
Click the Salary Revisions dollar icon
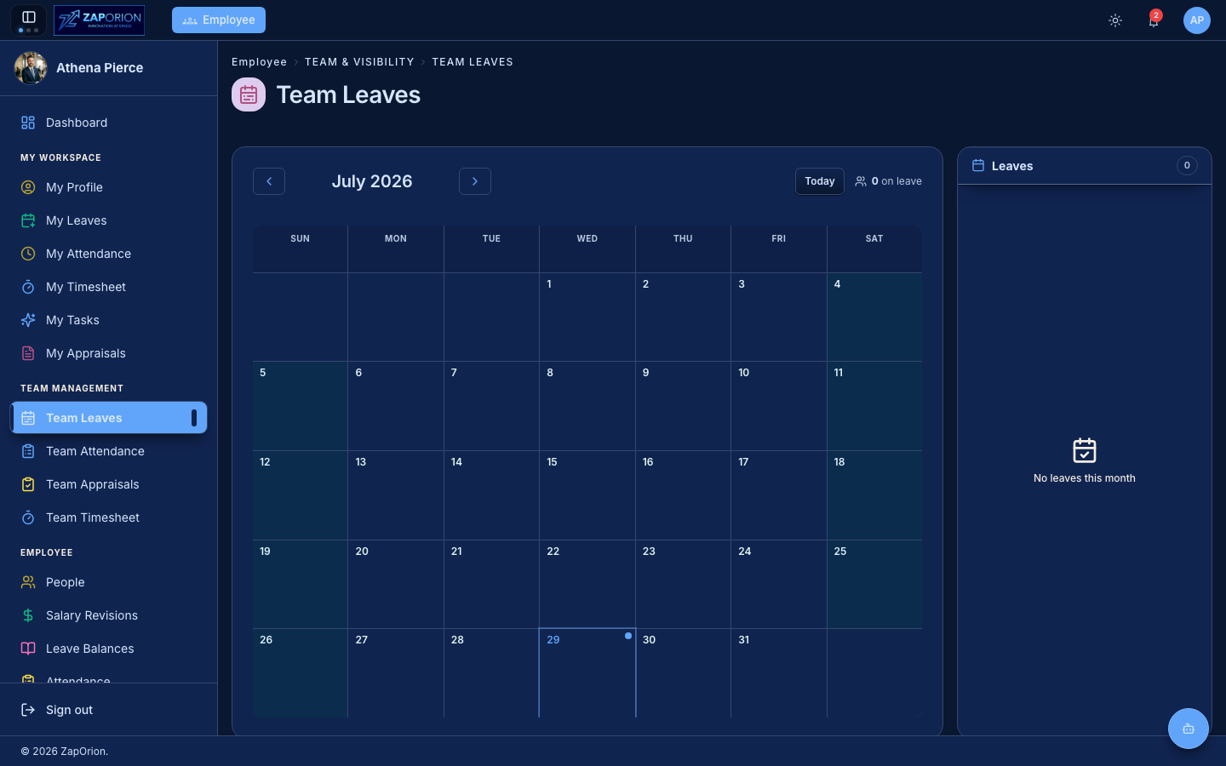pyautogui.click(x=28, y=615)
